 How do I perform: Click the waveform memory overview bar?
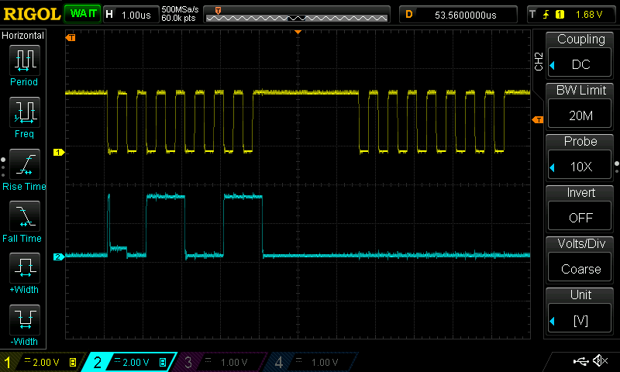pos(297,15)
